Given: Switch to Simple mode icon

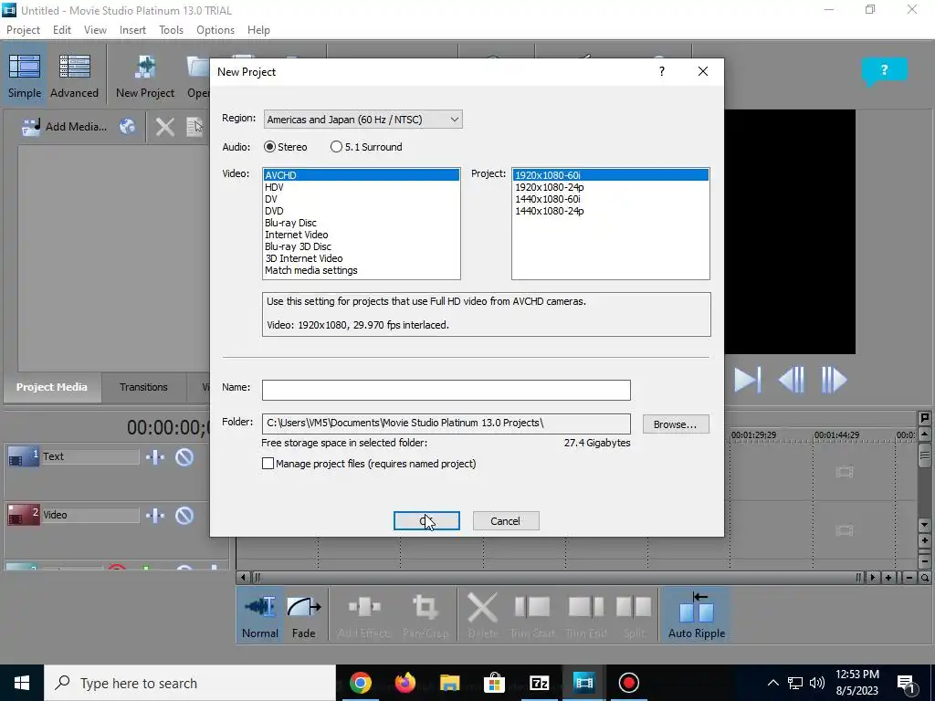Looking at the screenshot, I should (x=25, y=75).
